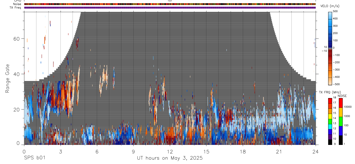Screen dimensions: 355x164
Task: Click the multicolored Noise strip along the top
Action: [170, 4]
